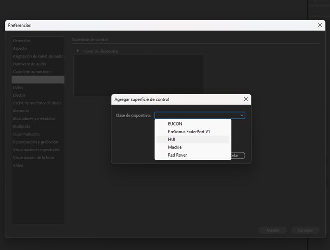Click the empty control surface device list
The image size is (330, 250).
(x=139, y=76)
